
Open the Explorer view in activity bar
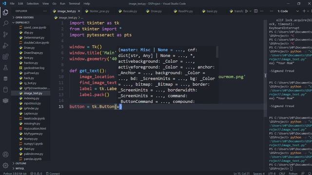5,12
